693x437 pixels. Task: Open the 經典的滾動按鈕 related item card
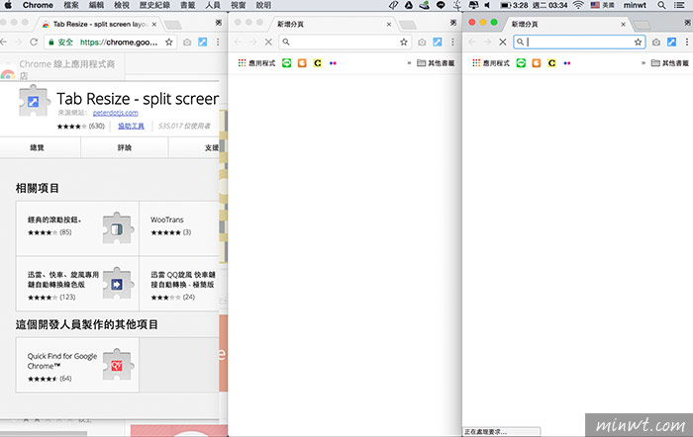78,228
